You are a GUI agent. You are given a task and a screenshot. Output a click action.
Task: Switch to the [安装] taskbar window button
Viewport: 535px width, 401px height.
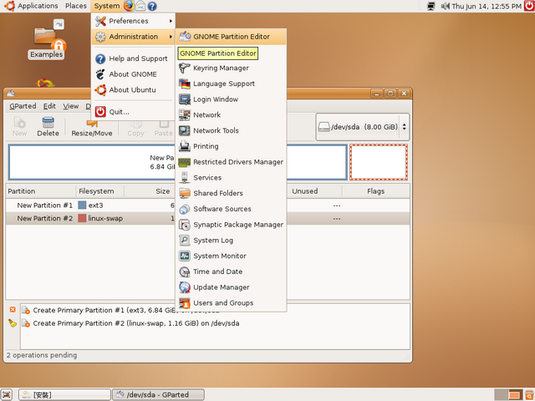(65, 394)
